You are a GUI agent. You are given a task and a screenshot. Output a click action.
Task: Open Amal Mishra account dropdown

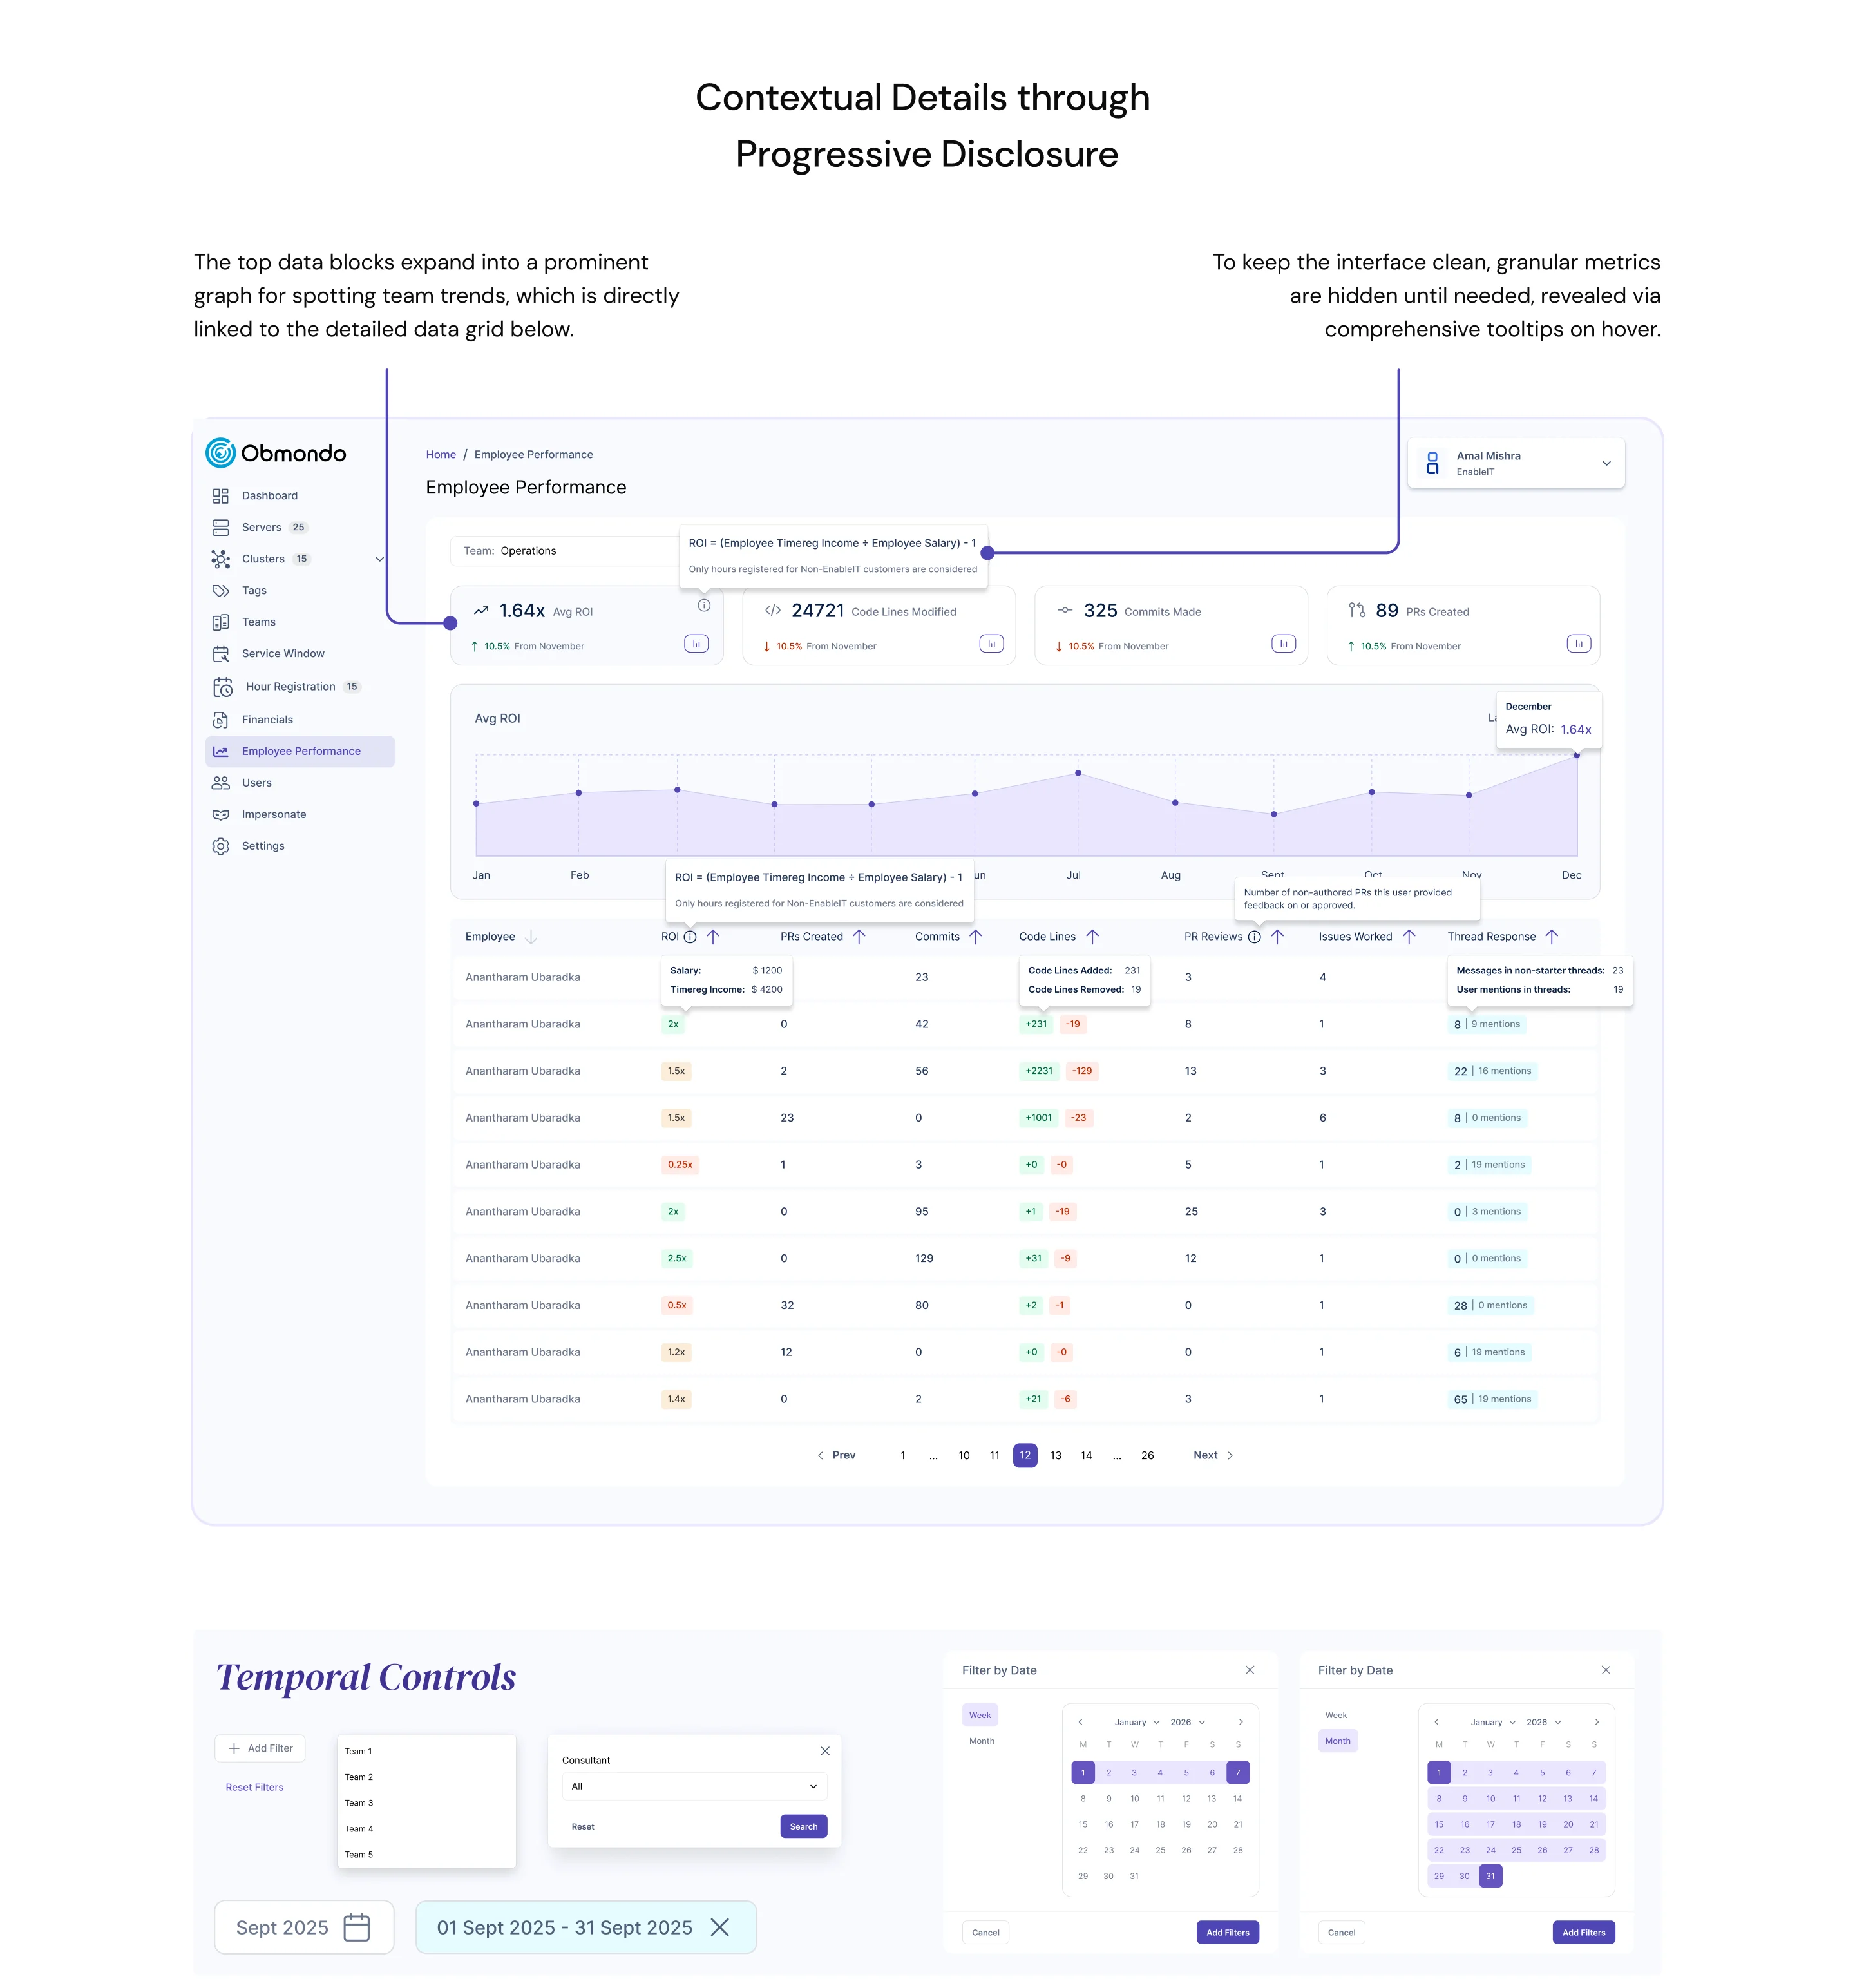(1606, 463)
